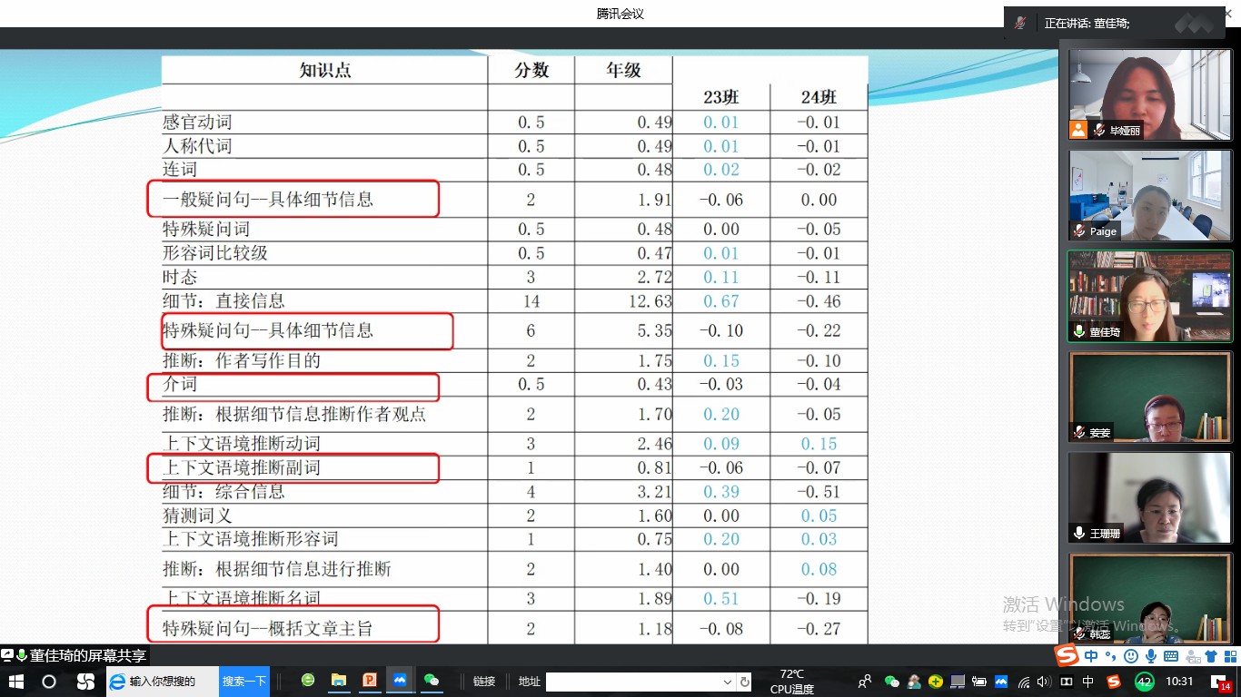Click Tencent Meeting icon in taskbar
The height and width of the screenshot is (697, 1241).
coord(399,681)
